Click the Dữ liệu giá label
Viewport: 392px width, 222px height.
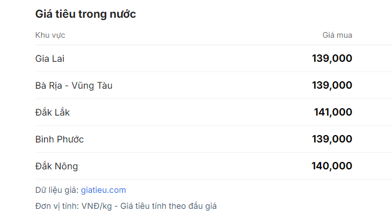pyautogui.click(x=57, y=190)
